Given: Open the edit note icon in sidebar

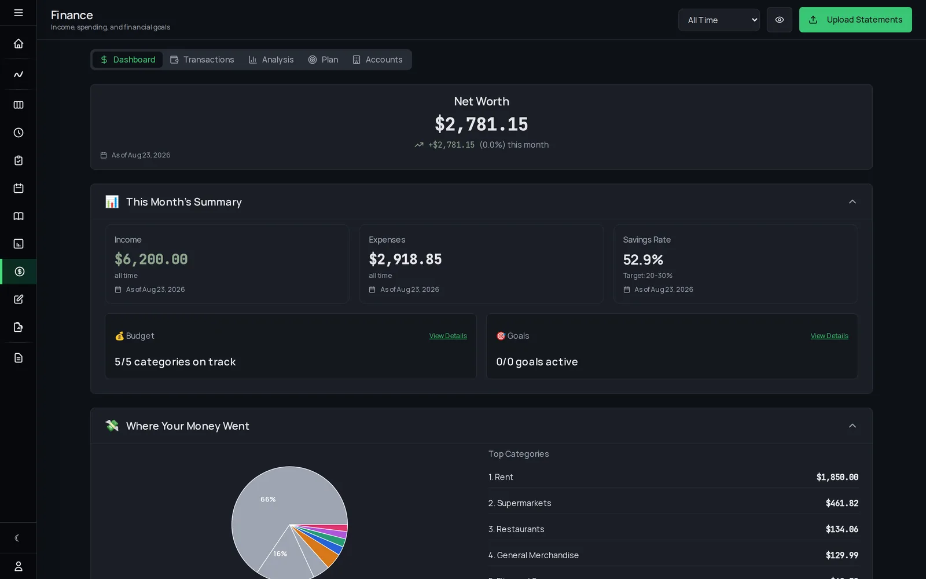Looking at the screenshot, I should tap(19, 299).
